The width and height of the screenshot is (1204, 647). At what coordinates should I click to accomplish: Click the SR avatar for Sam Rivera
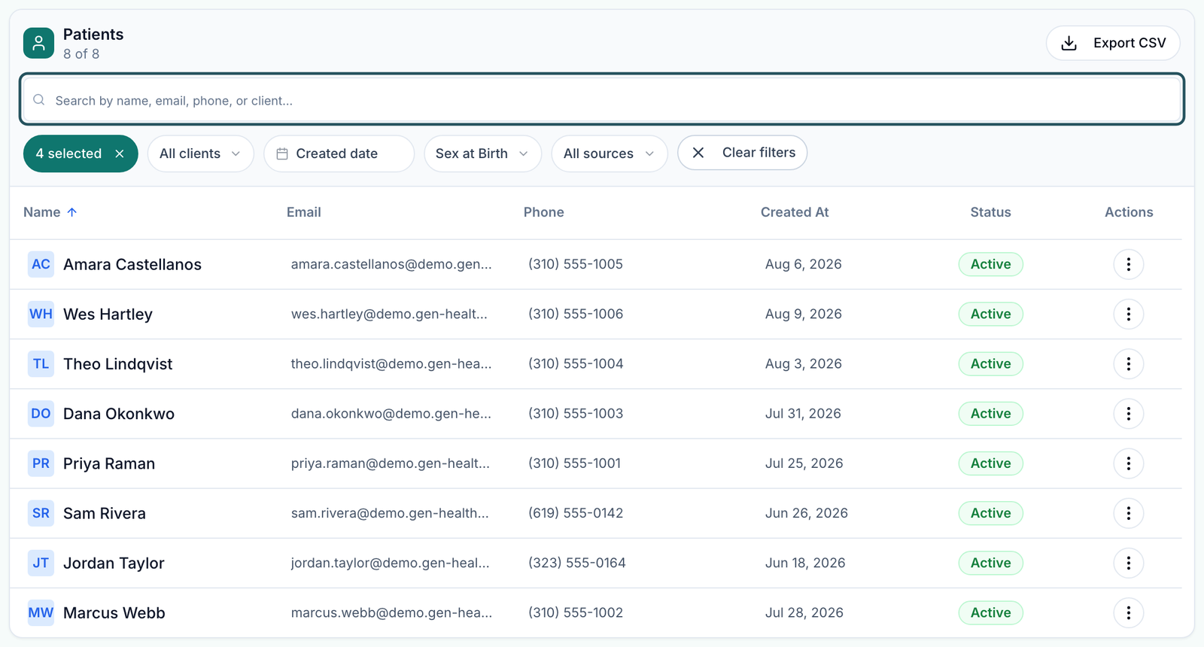click(41, 513)
